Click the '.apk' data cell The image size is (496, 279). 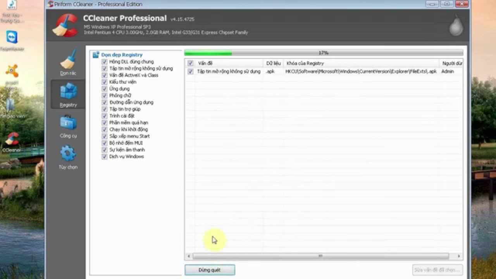[270, 71]
